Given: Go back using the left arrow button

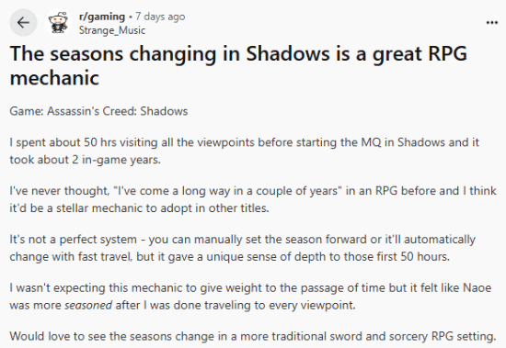Looking at the screenshot, I should 23,23.
